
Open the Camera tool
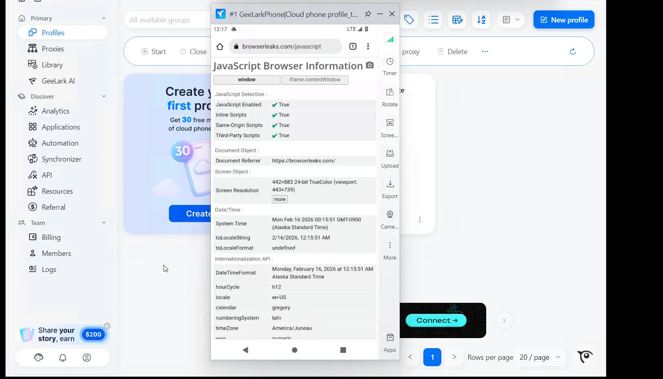(x=390, y=219)
